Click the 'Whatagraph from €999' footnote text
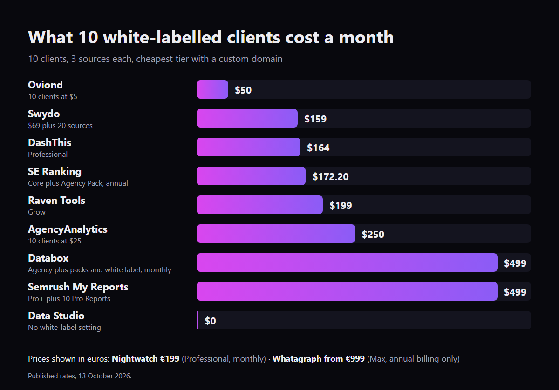Image resolution: width=559 pixels, height=390 pixels. tap(319, 359)
